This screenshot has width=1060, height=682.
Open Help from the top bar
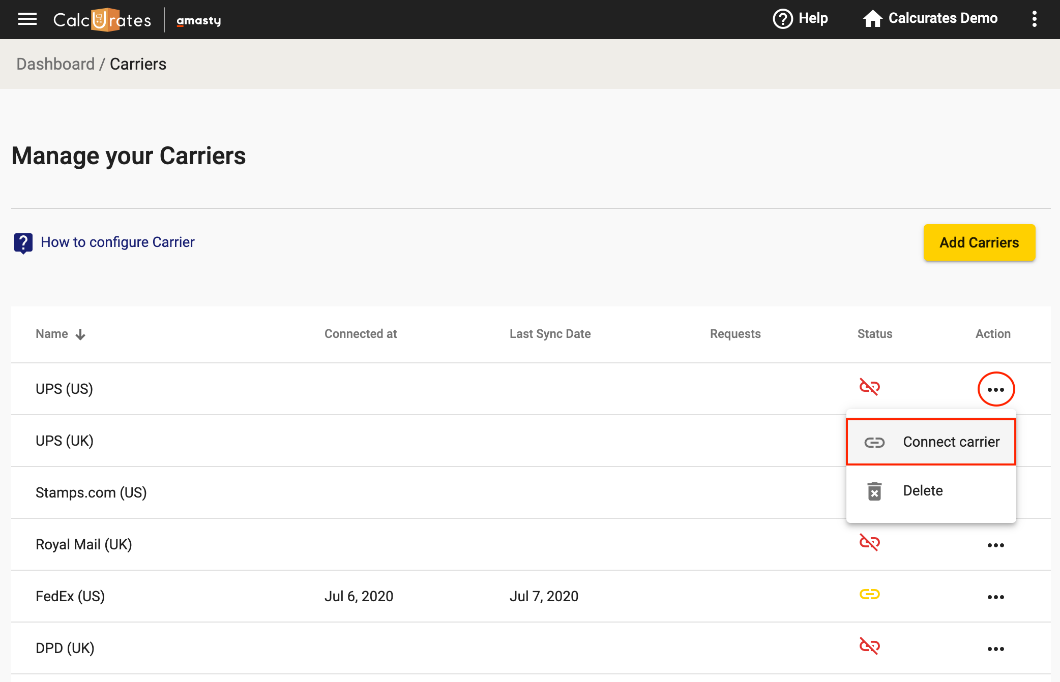pos(800,19)
